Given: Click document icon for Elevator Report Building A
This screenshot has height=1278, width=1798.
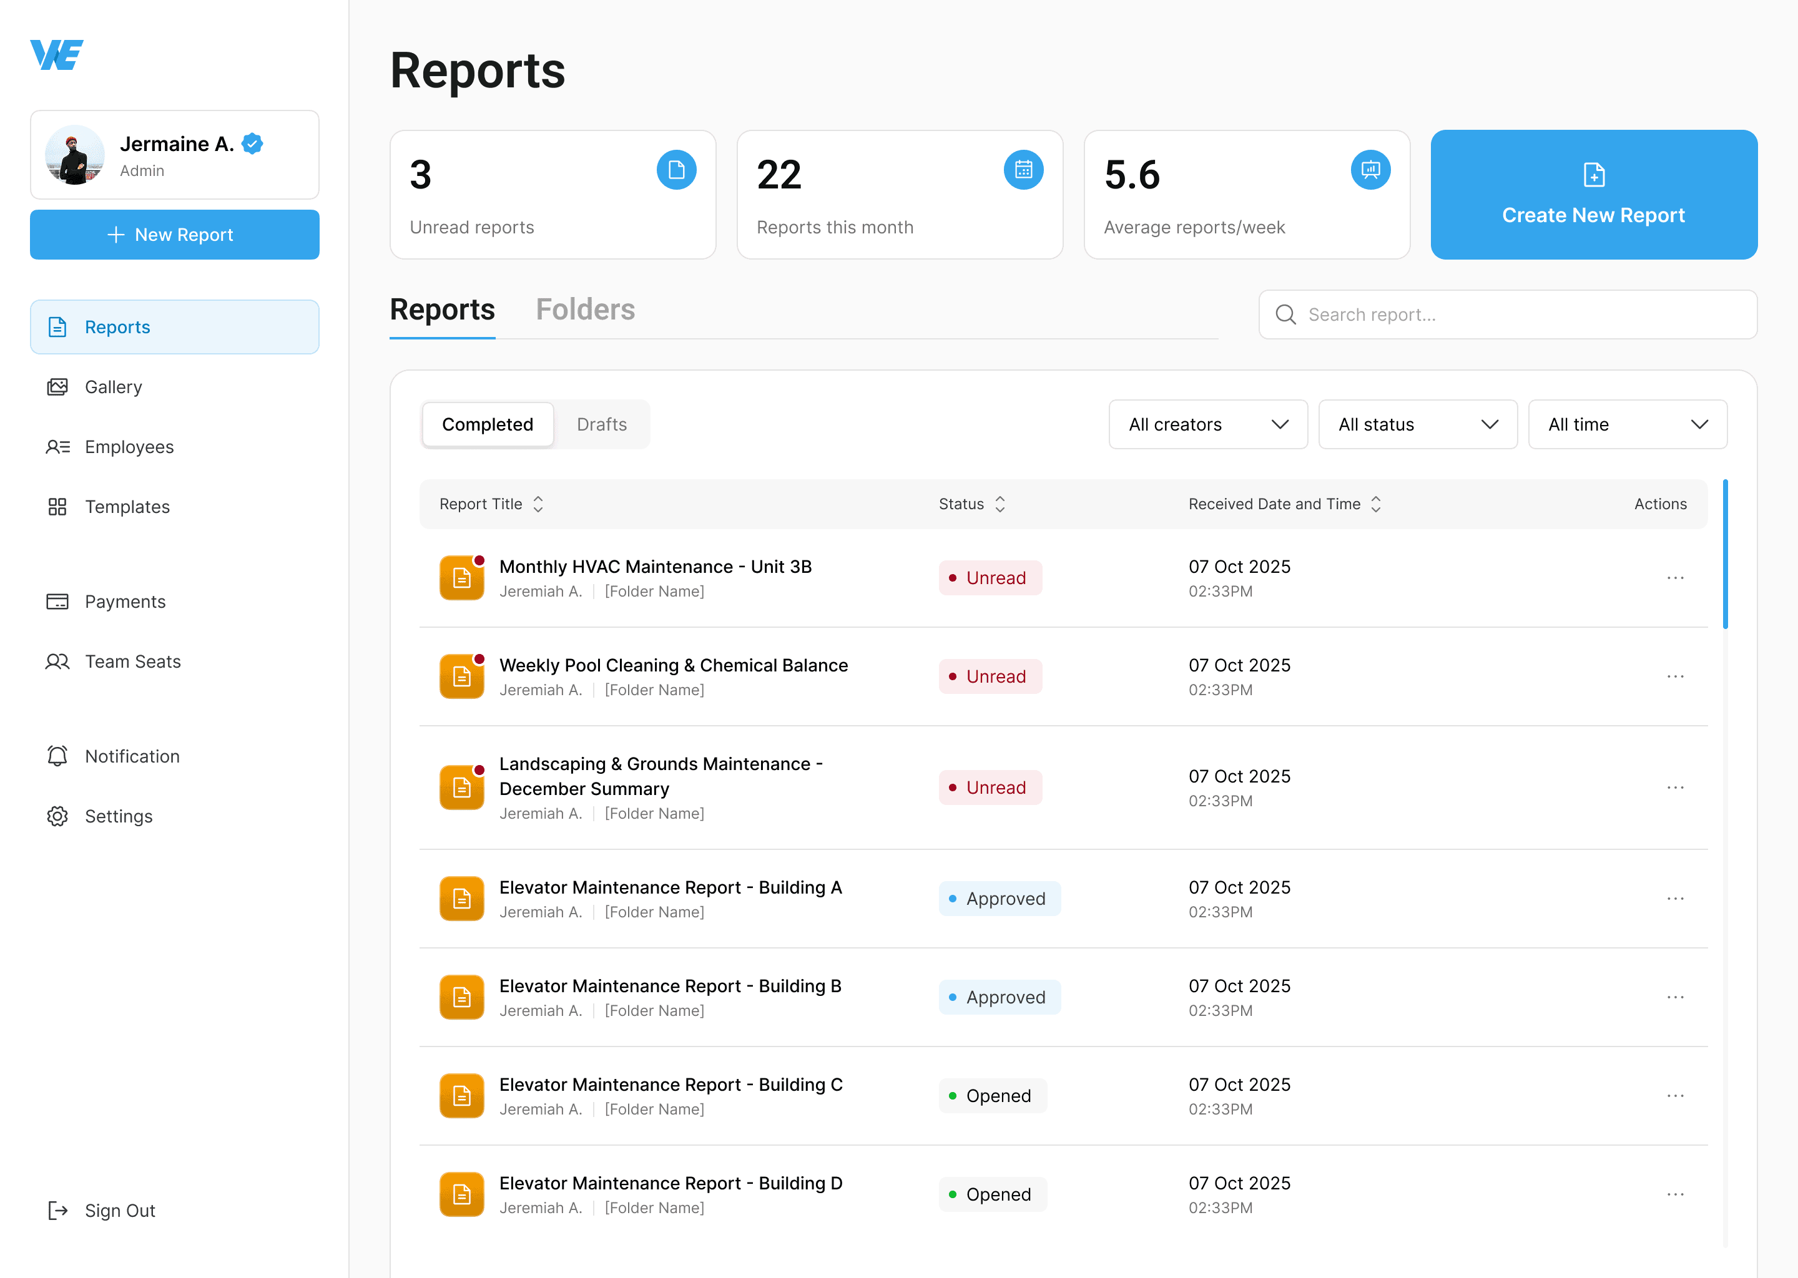Looking at the screenshot, I should coord(462,899).
